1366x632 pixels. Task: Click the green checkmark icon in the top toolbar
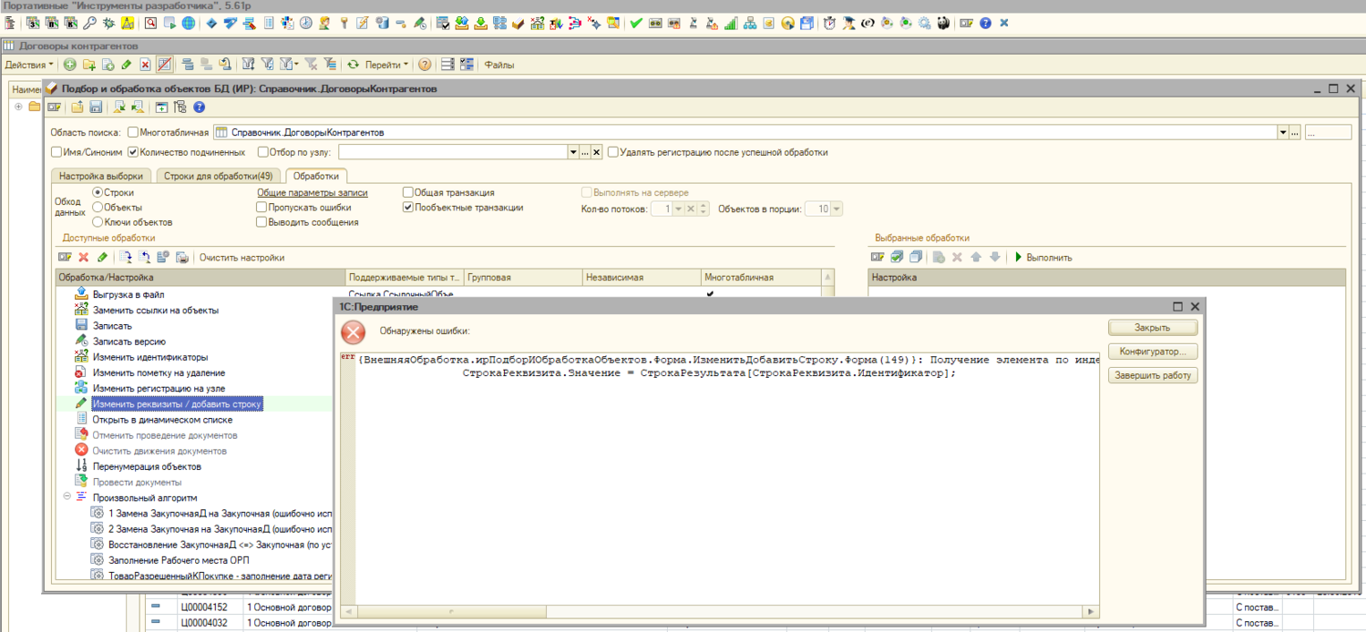636,23
